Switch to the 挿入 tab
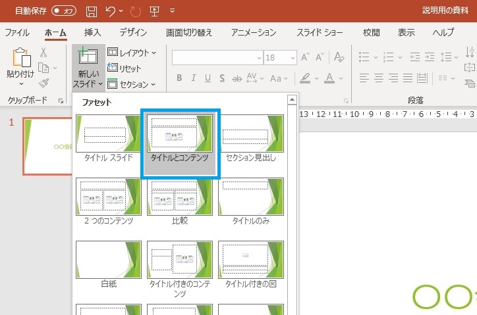Screen dimensions: 477x315 pyautogui.click(x=92, y=32)
